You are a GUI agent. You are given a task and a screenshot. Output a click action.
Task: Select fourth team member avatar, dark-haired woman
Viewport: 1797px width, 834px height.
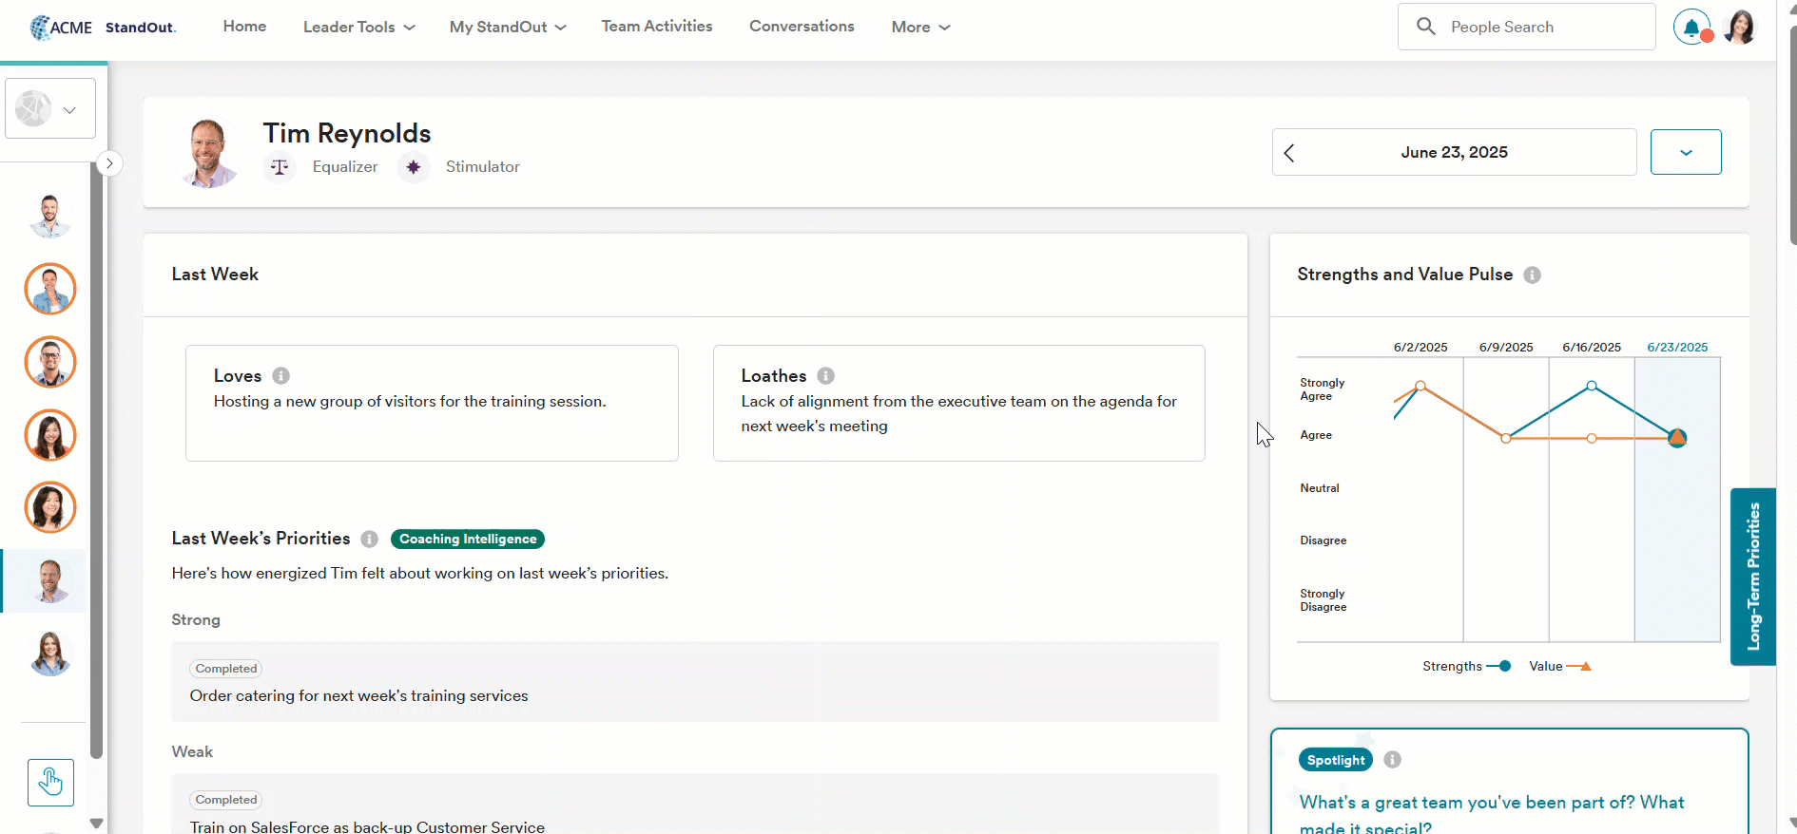(50, 435)
